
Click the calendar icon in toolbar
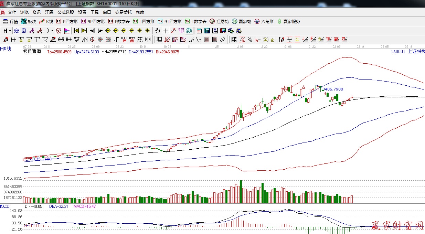point(199,31)
